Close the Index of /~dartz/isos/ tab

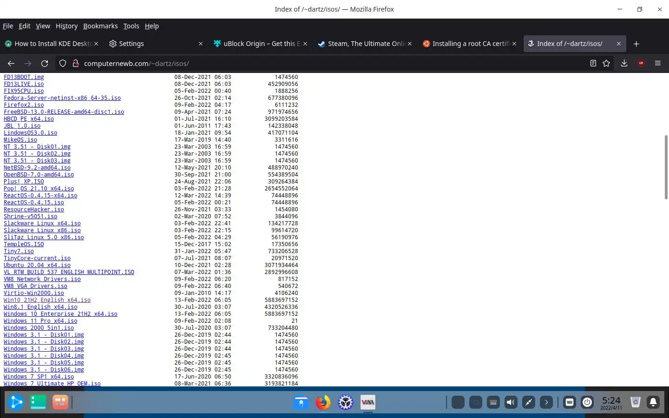point(619,44)
